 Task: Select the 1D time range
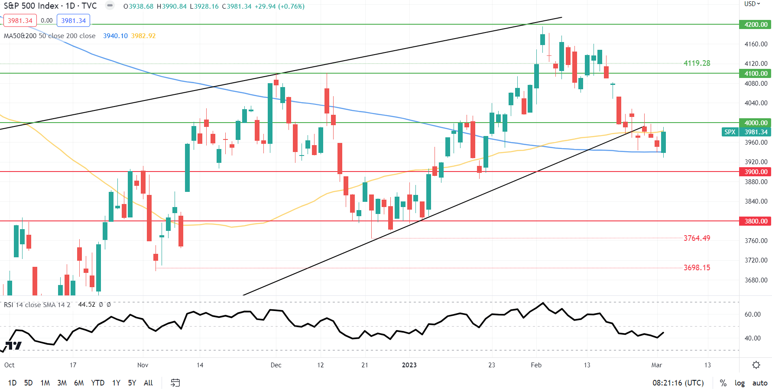(12, 383)
